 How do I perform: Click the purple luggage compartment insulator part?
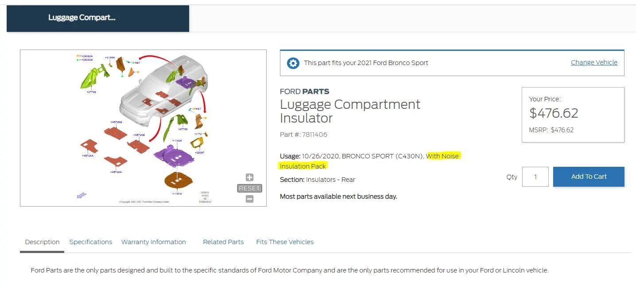tap(174, 155)
